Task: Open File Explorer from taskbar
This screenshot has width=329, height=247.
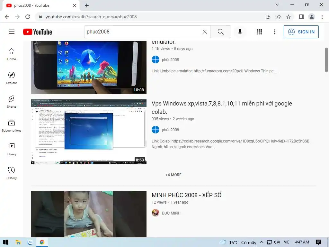Action: click(18, 242)
